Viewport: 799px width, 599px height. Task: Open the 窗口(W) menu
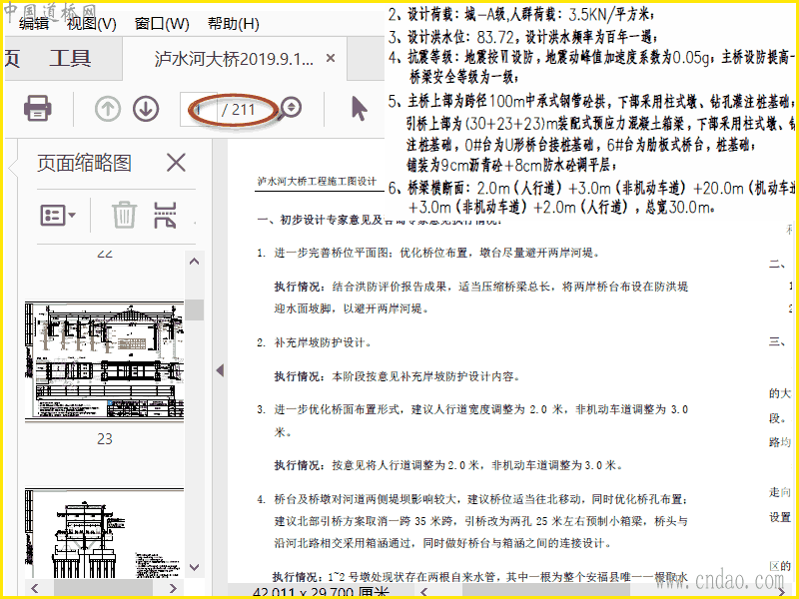pos(162,23)
